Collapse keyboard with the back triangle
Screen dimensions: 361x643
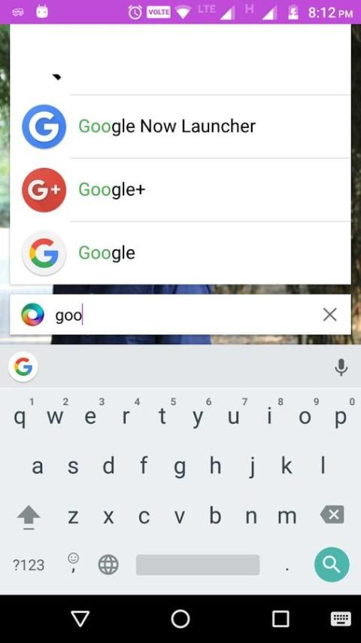(80, 618)
